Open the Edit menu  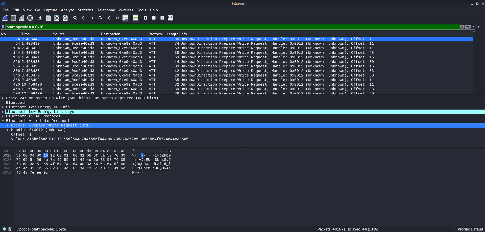click(x=16, y=10)
